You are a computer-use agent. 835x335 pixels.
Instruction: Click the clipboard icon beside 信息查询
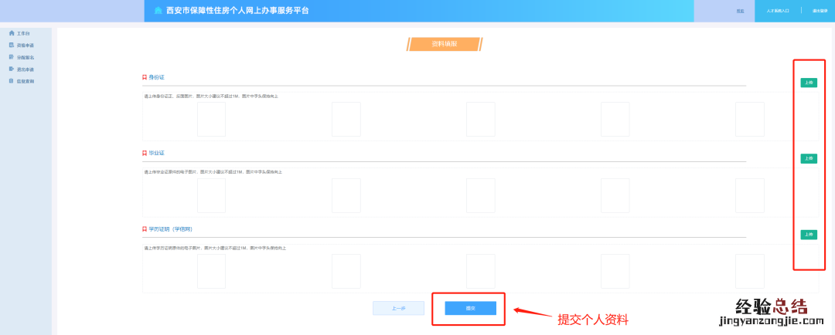pos(12,81)
